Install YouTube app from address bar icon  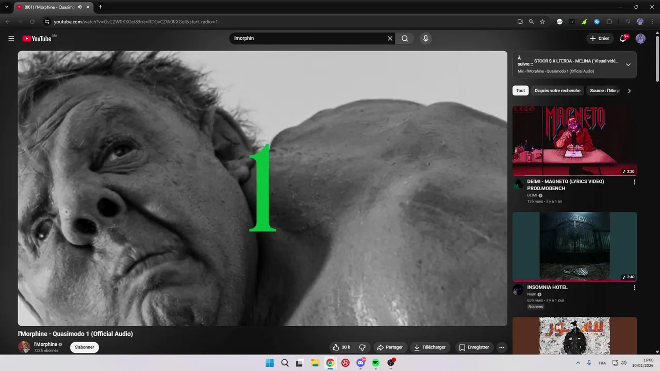520,22
